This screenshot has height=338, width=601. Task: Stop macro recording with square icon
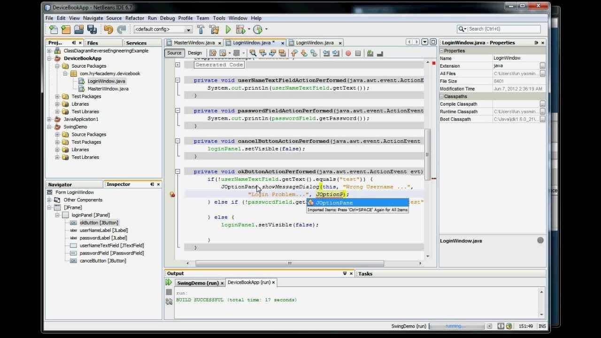tap(358, 53)
